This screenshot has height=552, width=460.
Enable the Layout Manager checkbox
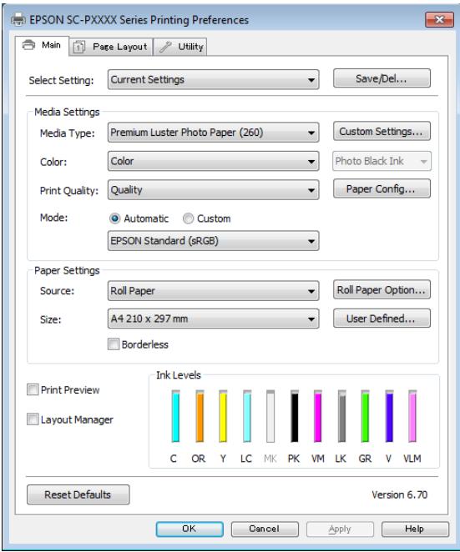pos(33,419)
